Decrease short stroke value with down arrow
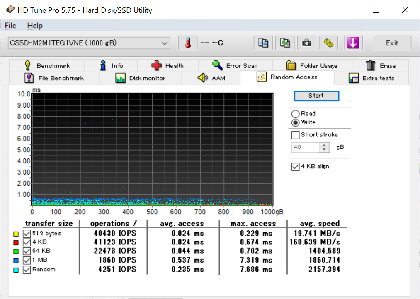The image size is (420, 299). click(x=325, y=149)
